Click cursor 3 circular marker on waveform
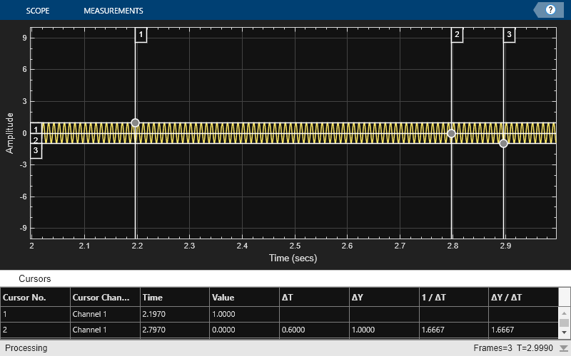The image size is (571, 356). [x=503, y=143]
